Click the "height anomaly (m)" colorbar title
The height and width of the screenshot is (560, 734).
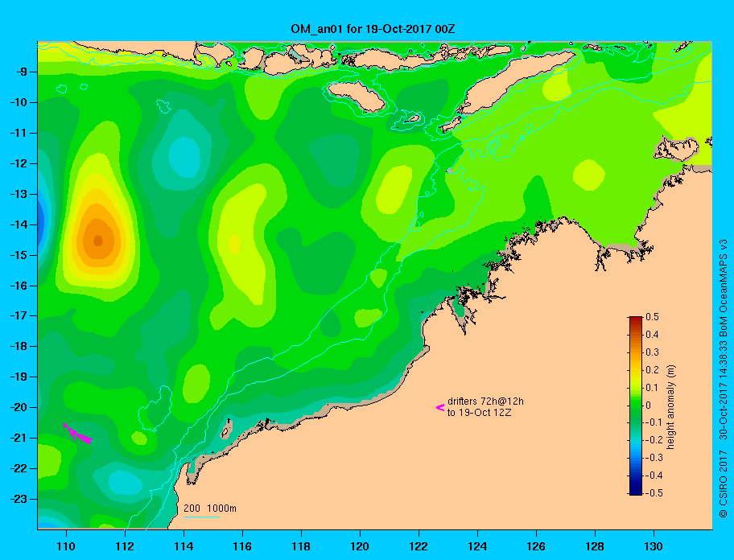[670, 407]
